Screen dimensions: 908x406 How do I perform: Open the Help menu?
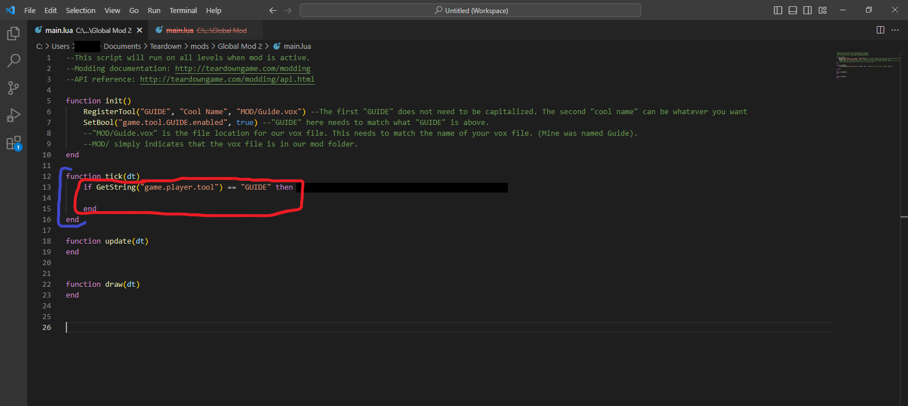tap(214, 10)
